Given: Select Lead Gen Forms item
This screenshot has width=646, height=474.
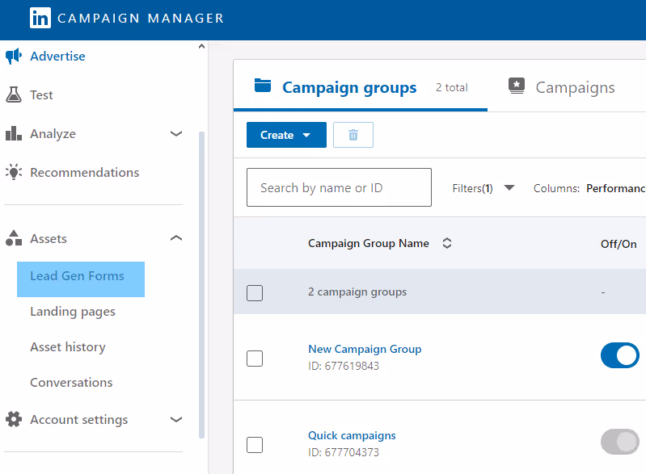Looking at the screenshot, I should tap(81, 279).
